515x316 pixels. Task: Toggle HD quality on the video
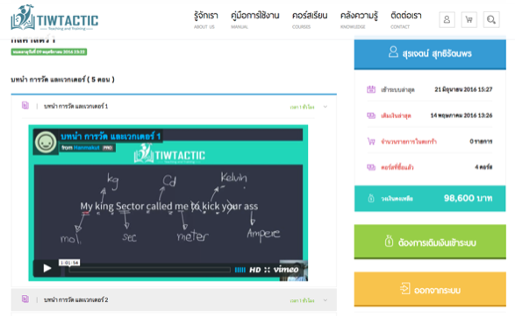tap(255, 270)
